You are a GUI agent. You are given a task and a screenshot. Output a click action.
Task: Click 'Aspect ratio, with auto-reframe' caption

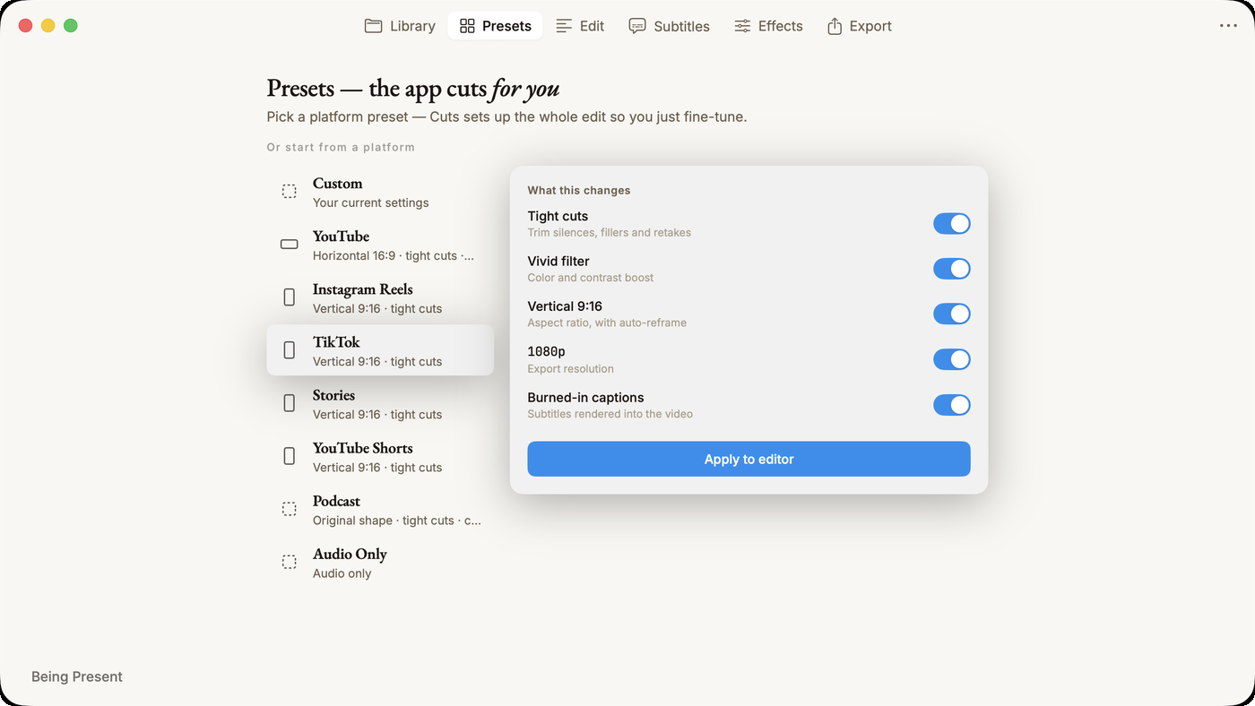607,323
